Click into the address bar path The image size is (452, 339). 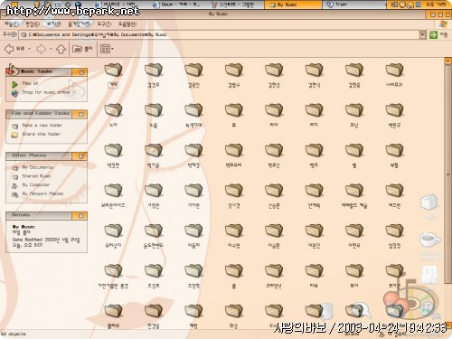pos(220,34)
